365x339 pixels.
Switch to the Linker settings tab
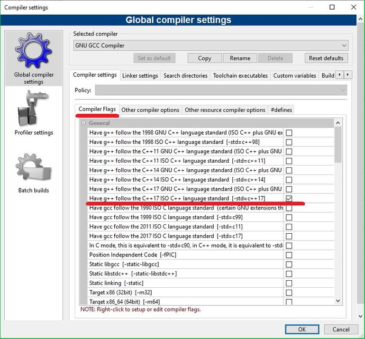coord(140,76)
